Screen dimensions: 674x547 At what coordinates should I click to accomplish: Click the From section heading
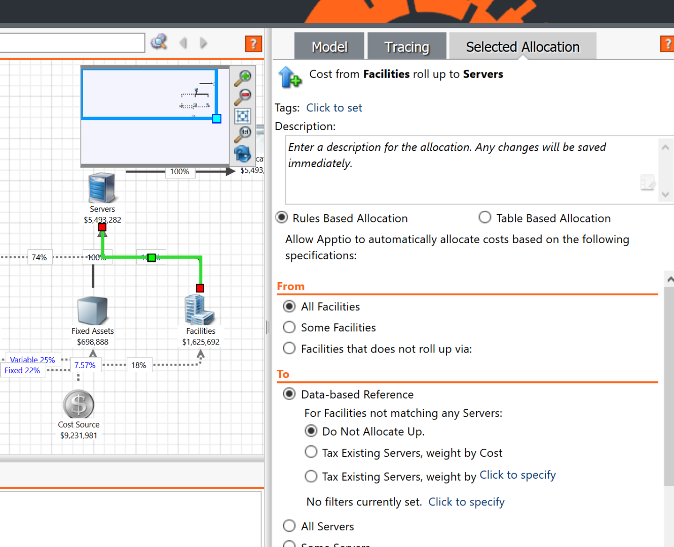tap(290, 286)
